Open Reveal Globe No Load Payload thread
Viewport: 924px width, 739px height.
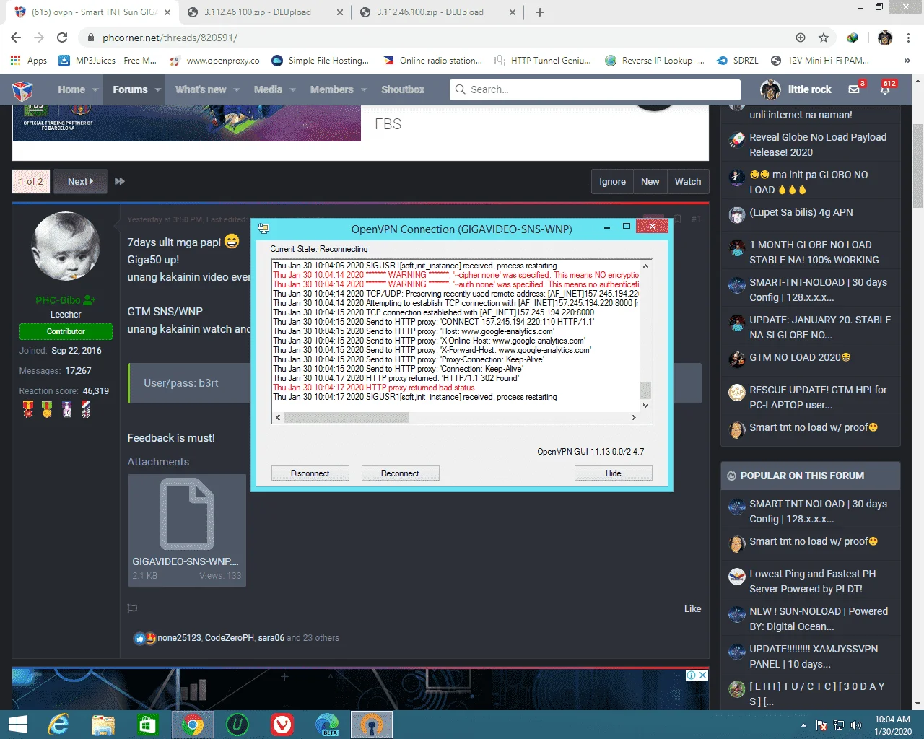[818, 144]
